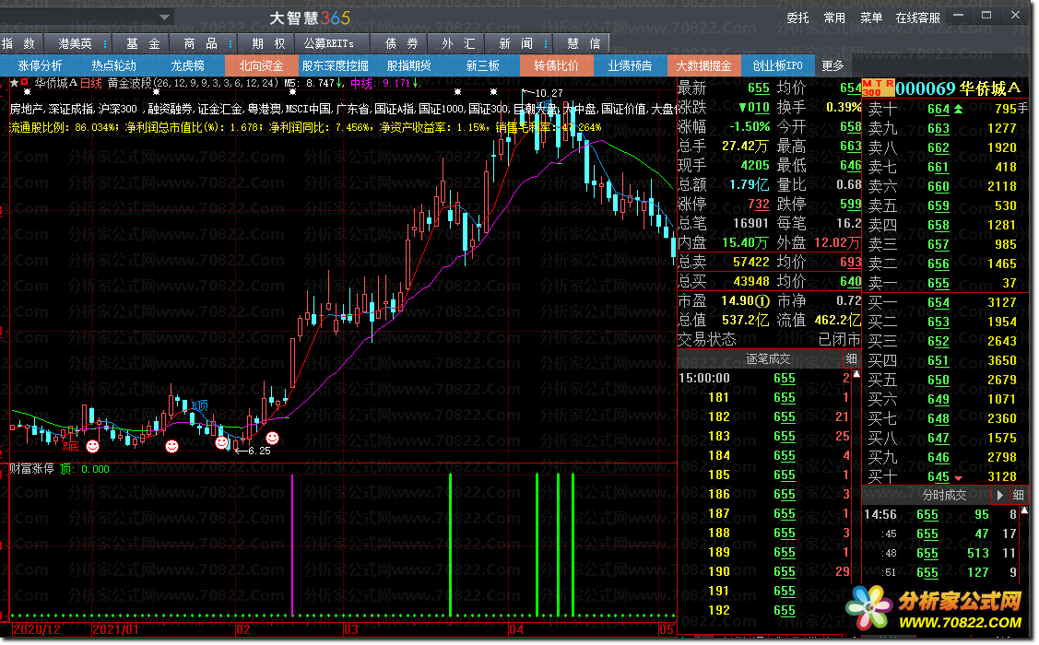Open 新三板 board
The width and height of the screenshot is (1039, 645).
coord(482,65)
